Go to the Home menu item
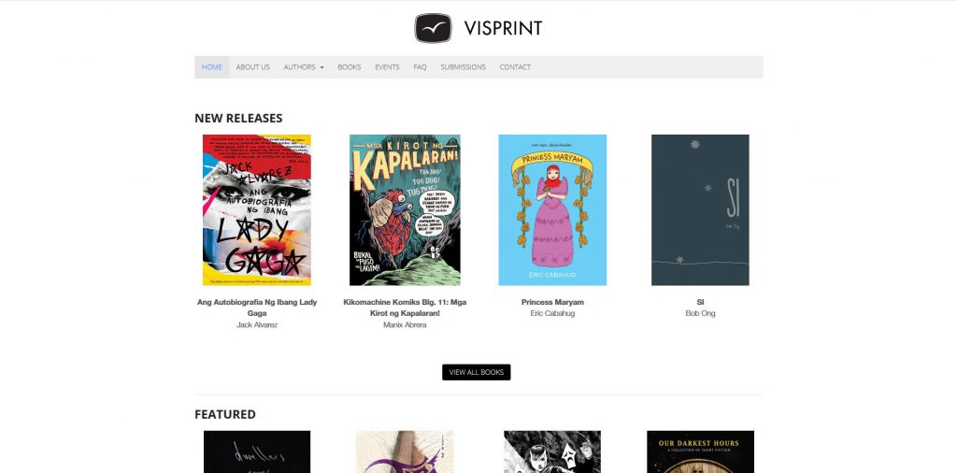 tap(212, 67)
